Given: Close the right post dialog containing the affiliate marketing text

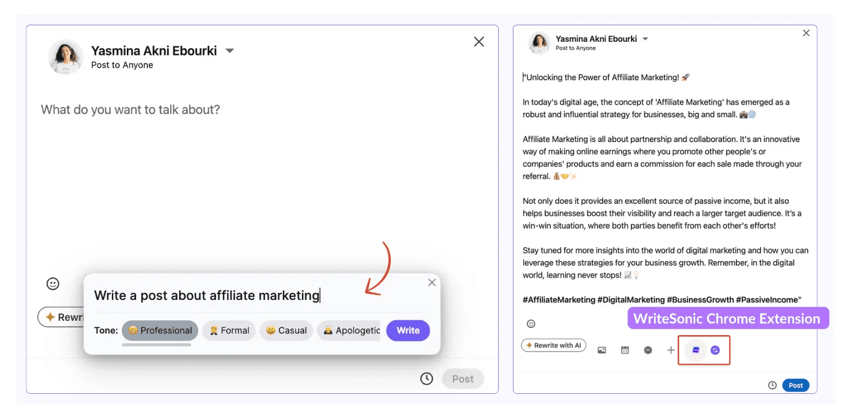Looking at the screenshot, I should (806, 33).
